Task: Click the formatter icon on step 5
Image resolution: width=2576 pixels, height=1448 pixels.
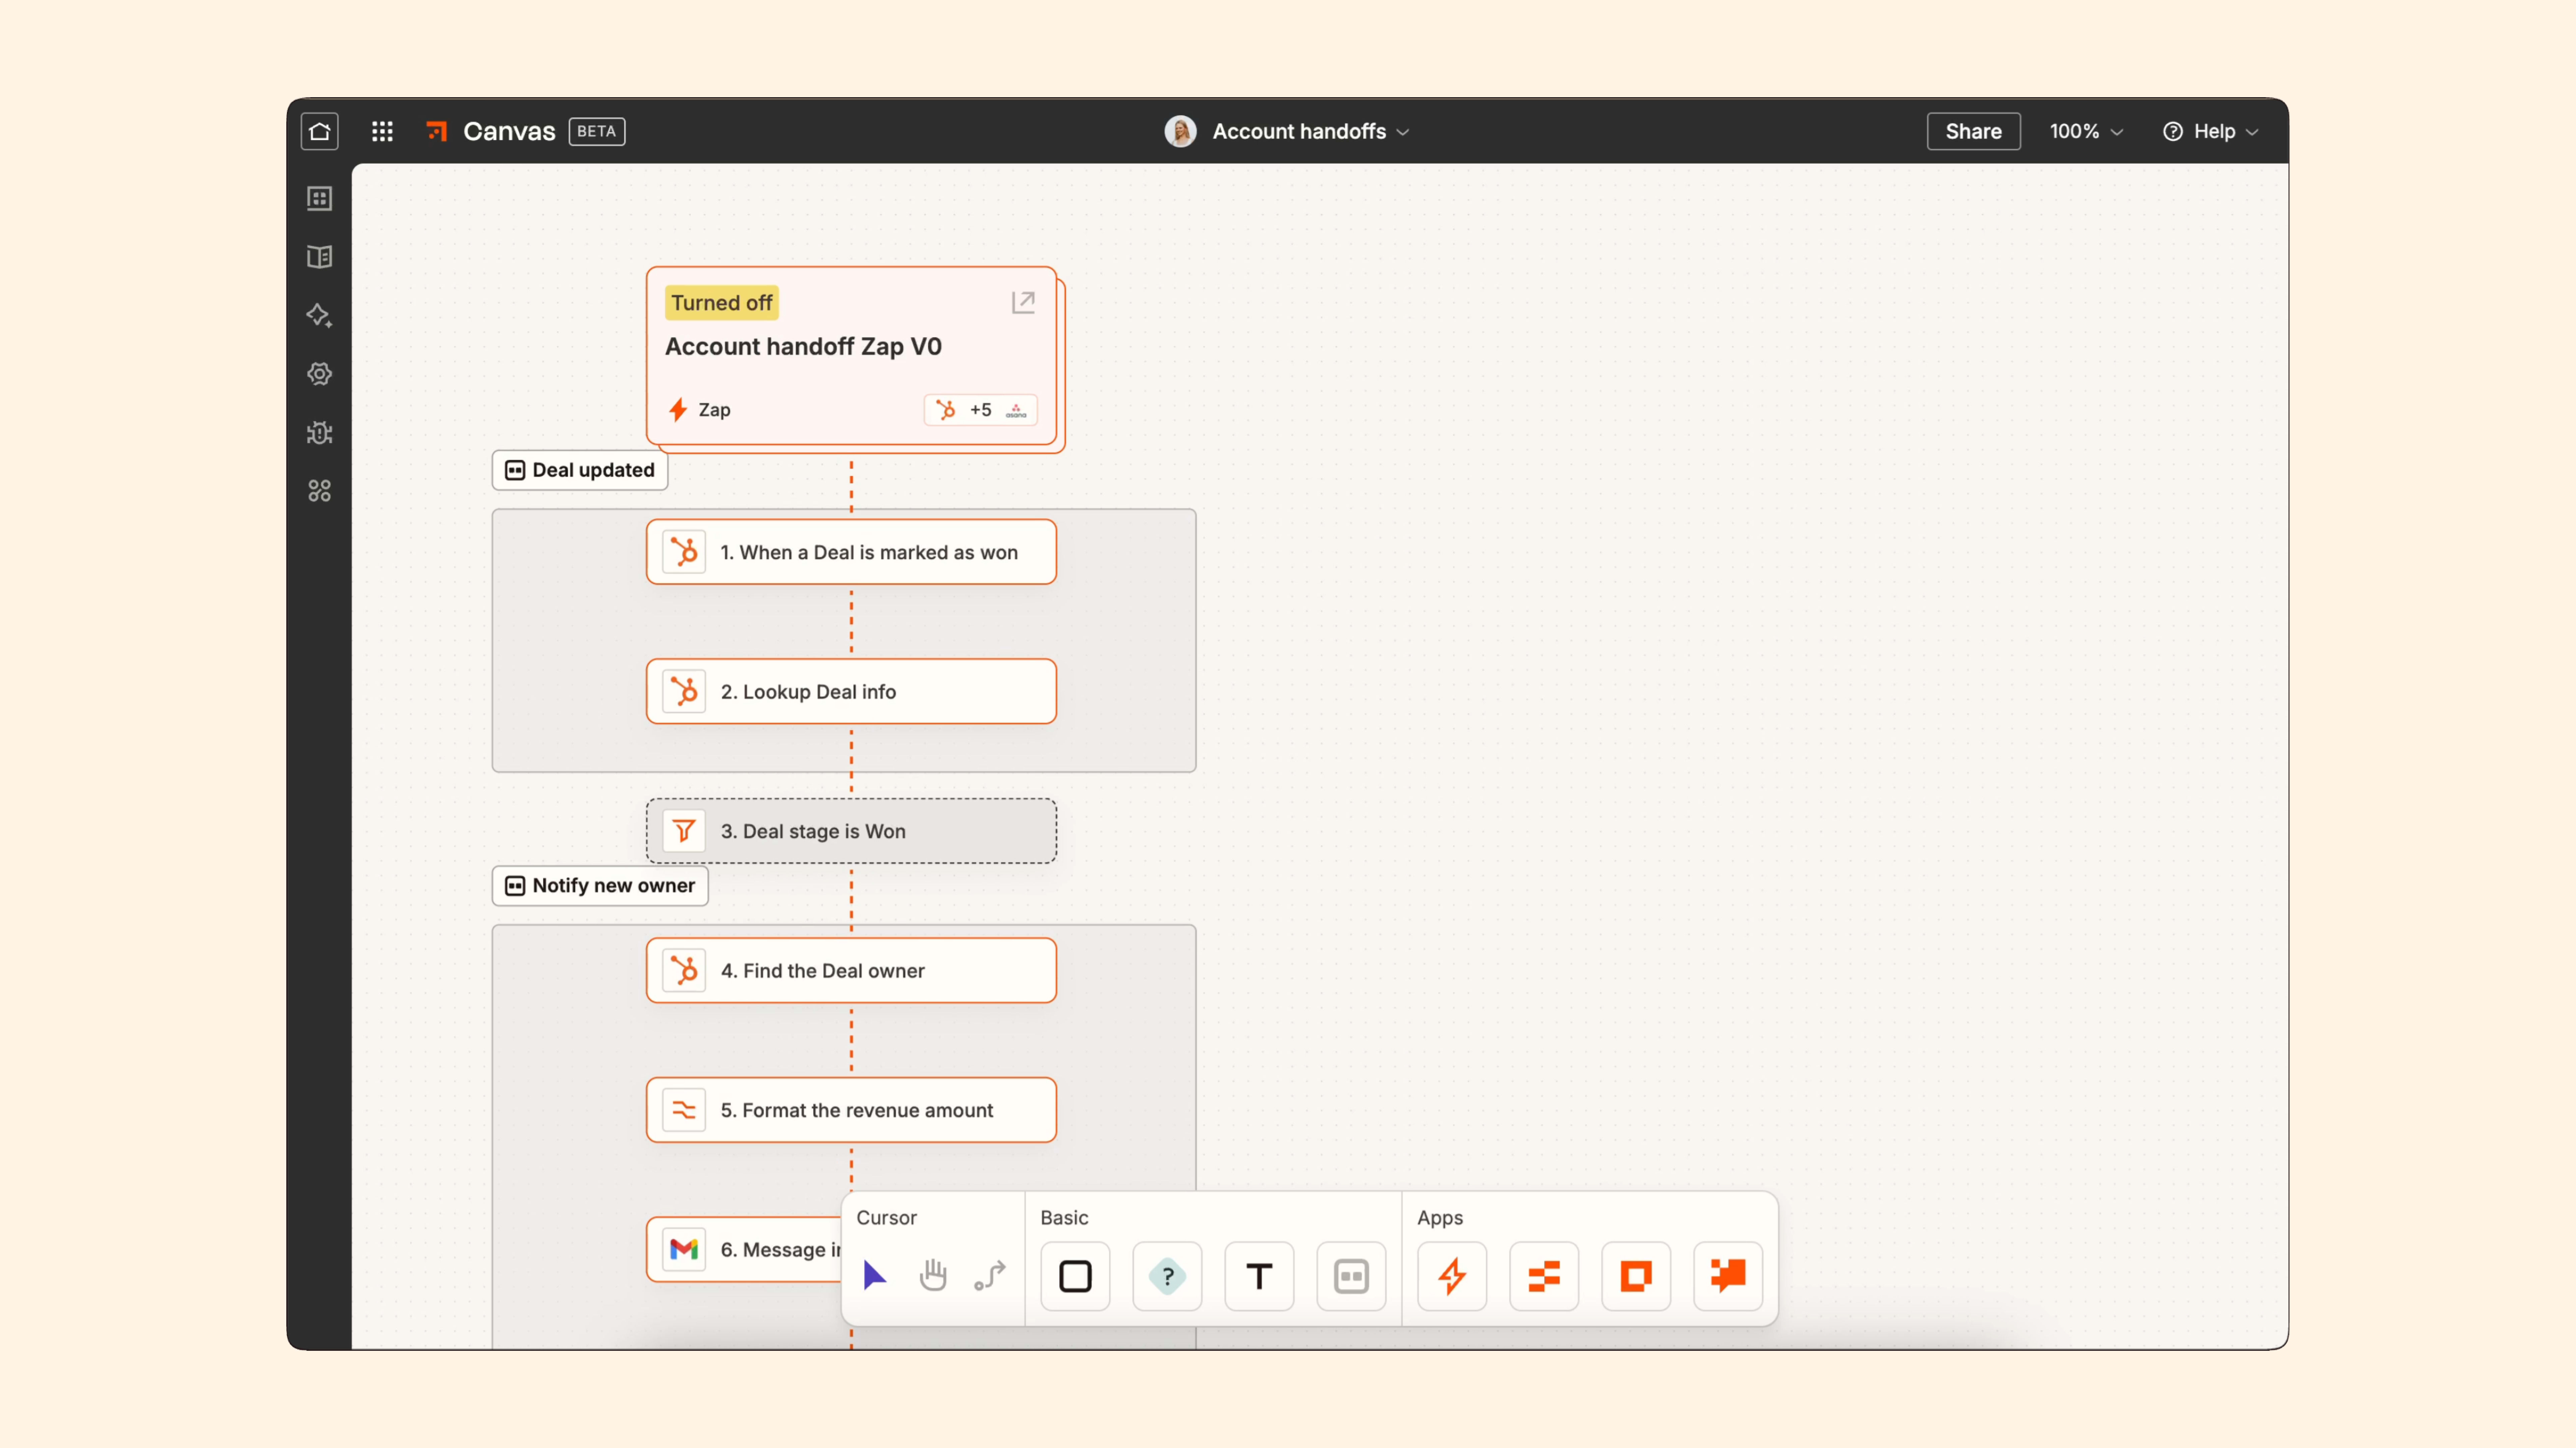Action: pos(684,1110)
